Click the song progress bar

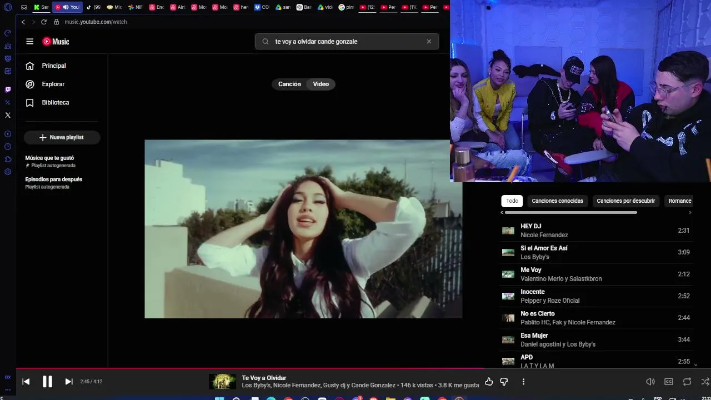pyautogui.click(x=363, y=368)
